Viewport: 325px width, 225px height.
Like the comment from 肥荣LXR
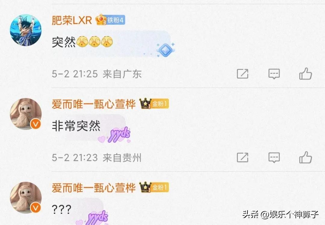[305, 73]
